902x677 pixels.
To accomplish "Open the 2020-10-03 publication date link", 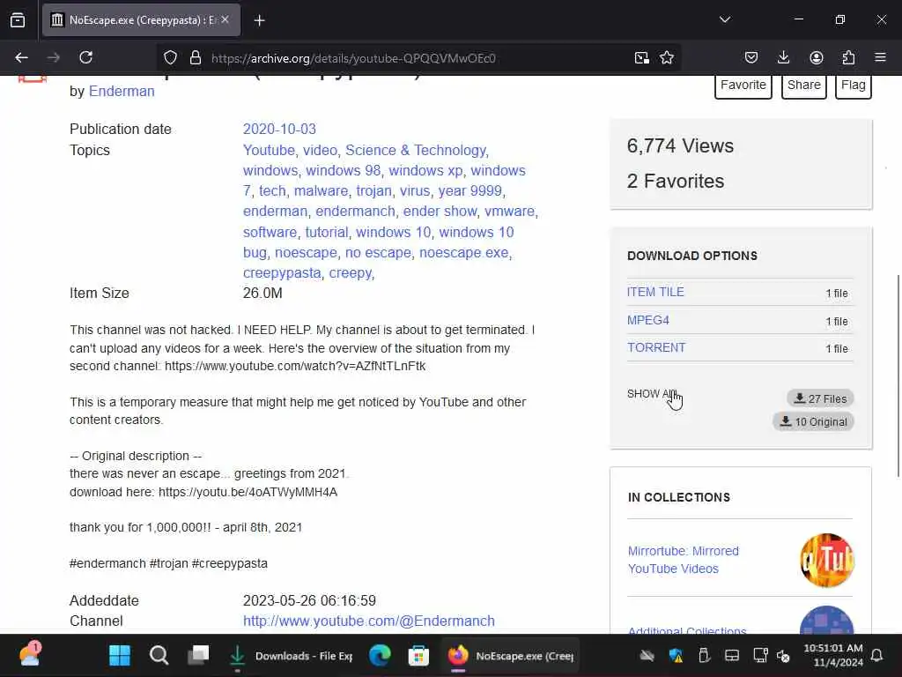I will click(279, 129).
